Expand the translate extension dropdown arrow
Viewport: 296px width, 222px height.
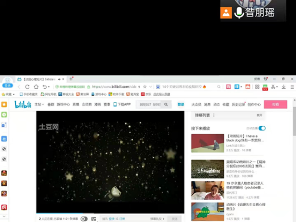pyautogui.click(x=241, y=87)
